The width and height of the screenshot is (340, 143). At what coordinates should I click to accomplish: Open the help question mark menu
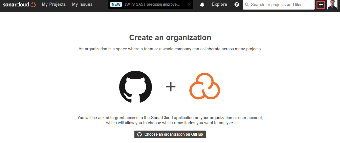pyautogui.click(x=236, y=4)
